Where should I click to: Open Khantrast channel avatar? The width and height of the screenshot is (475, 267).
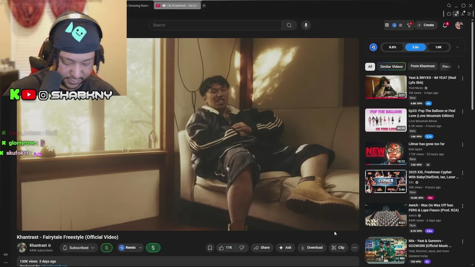[22, 248]
